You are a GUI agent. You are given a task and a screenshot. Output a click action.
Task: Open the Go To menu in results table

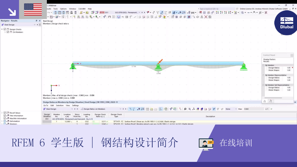(x=46, y=105)
